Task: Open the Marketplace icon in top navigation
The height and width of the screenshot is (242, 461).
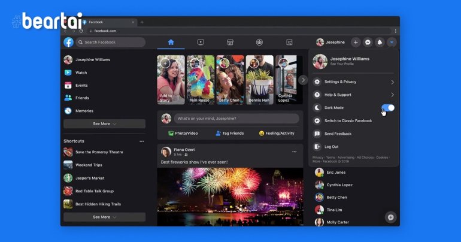Action: 230,43
